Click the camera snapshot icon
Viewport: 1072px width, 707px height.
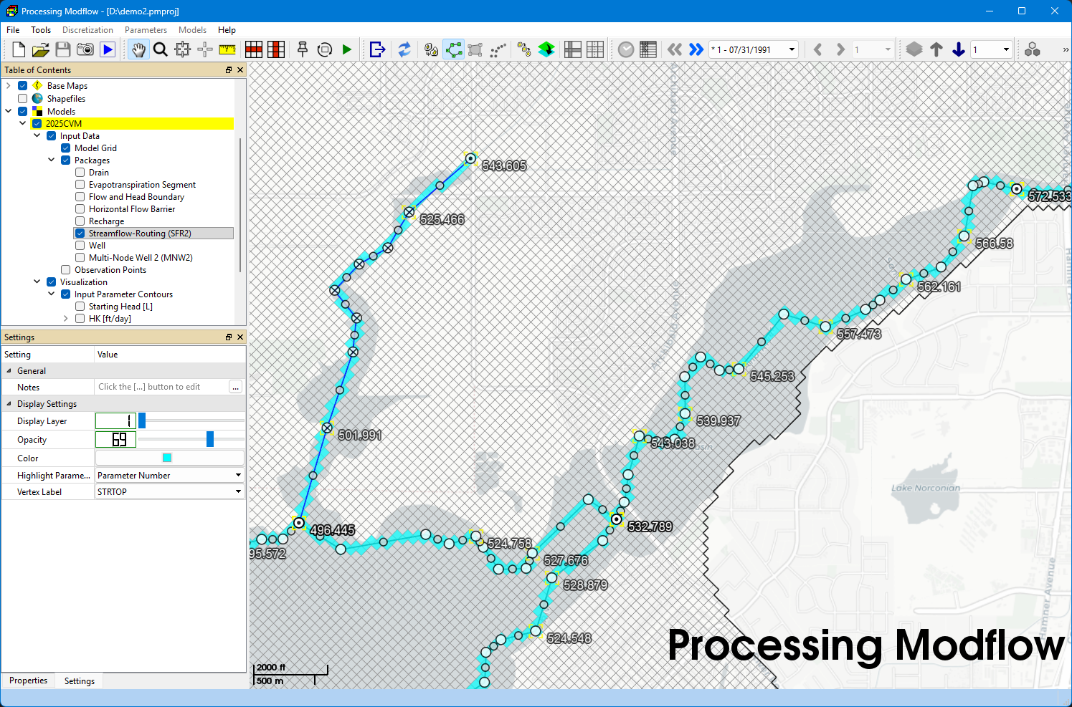(85, 49)
